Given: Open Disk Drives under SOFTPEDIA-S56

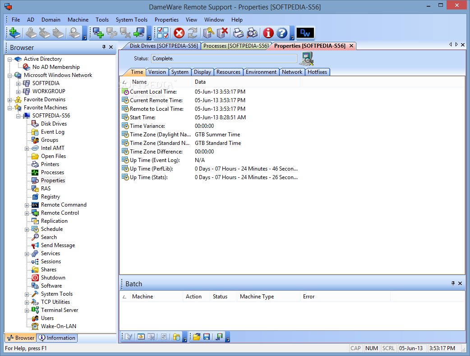Looking at the screenshot, I should click(54, 124).
